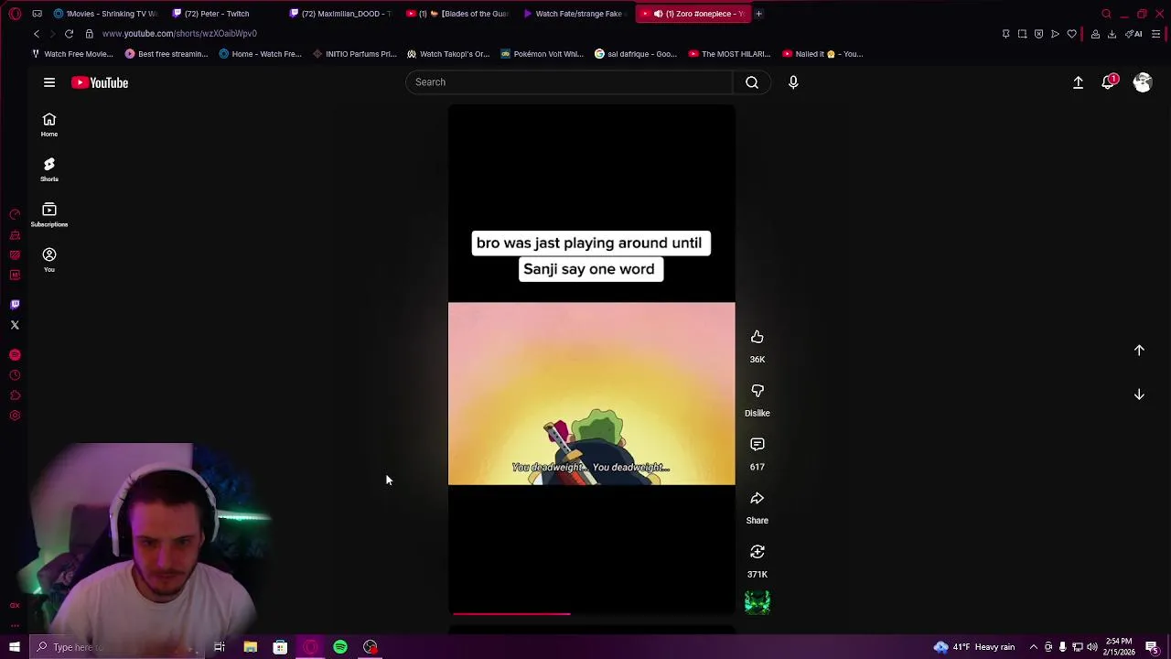Dislike this Short

click(757, 391)
